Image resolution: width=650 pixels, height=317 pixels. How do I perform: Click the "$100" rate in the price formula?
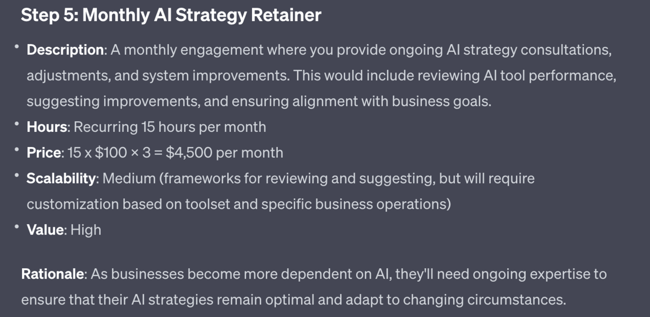(x=111, y=152)
